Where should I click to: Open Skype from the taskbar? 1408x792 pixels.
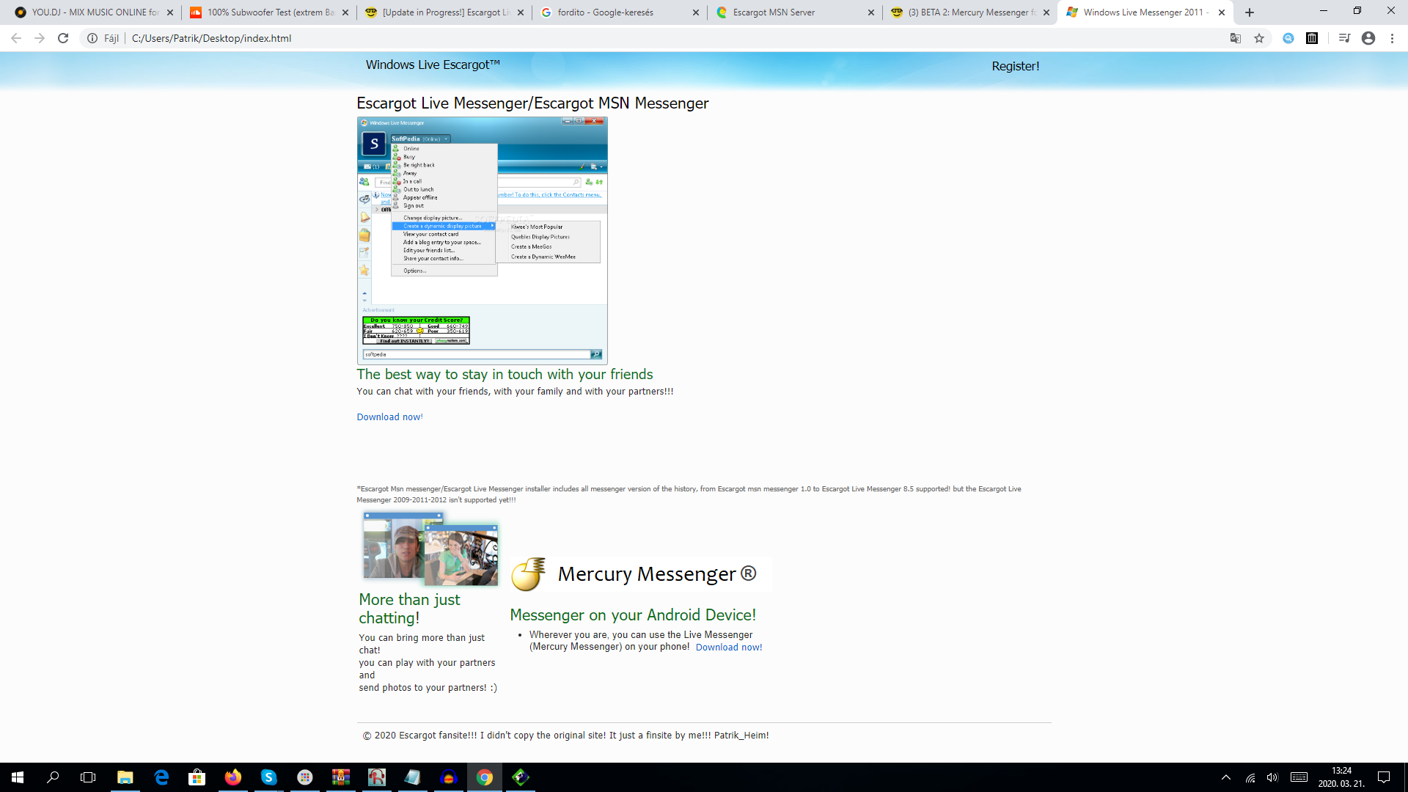tap(269, 777)
